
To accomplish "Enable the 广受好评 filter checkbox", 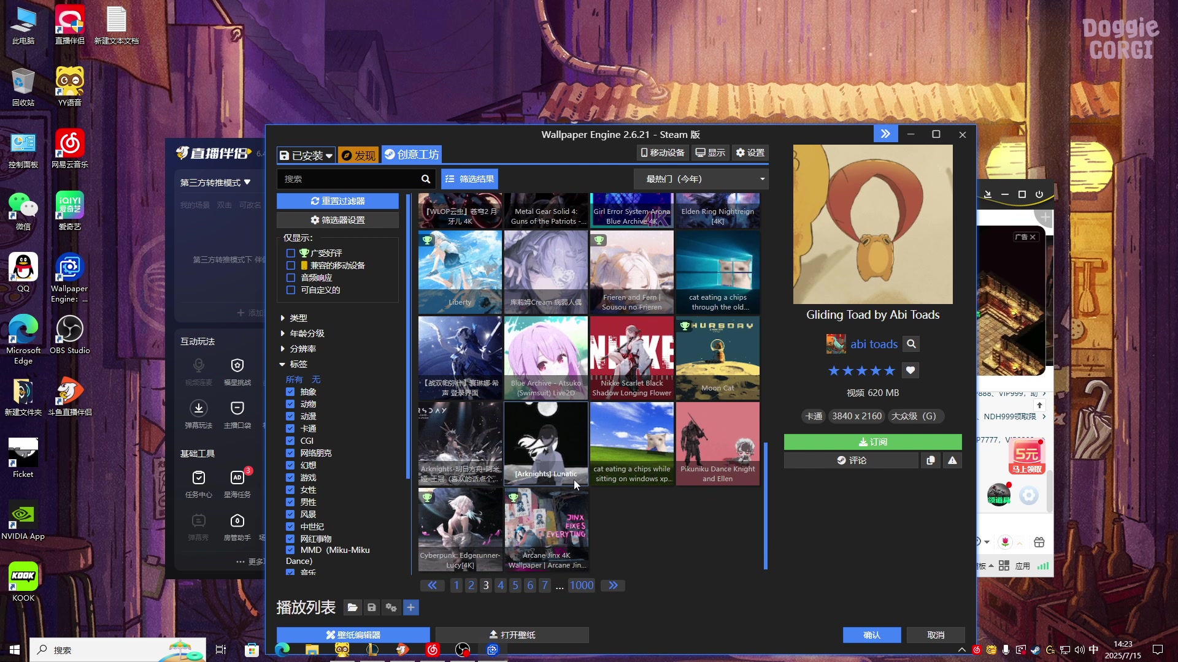I will (291, 253).
